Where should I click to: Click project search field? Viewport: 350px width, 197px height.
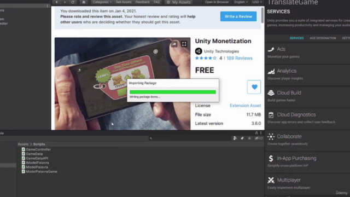click(x=190, y=138)
